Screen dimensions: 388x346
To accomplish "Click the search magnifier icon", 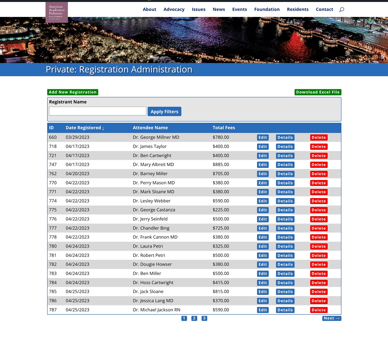I will click(x=342, y=10).
